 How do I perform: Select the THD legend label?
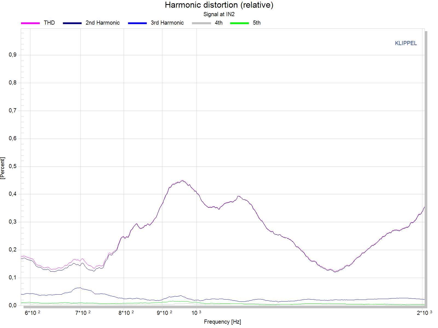(x=49, y=23)
